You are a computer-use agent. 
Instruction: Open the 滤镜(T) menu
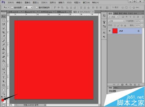click(x=61, y=3)
